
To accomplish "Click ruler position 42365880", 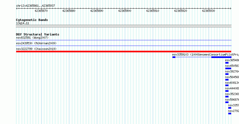I will [x=69, y=11].
